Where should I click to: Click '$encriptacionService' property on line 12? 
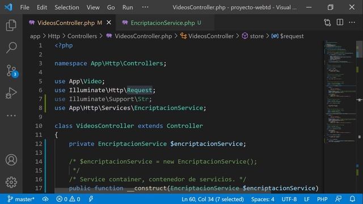pyautogui.click(x=206, y=144)
